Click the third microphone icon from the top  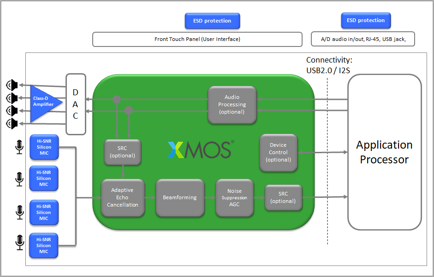[x=20, y=213]
